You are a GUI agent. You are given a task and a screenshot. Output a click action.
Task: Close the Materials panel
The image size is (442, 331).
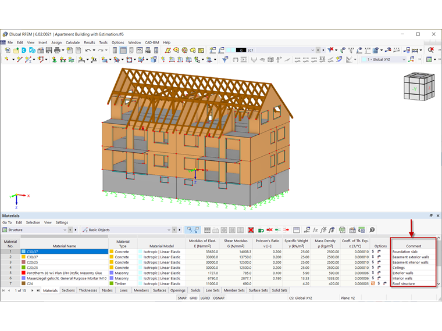click(438, 215)
